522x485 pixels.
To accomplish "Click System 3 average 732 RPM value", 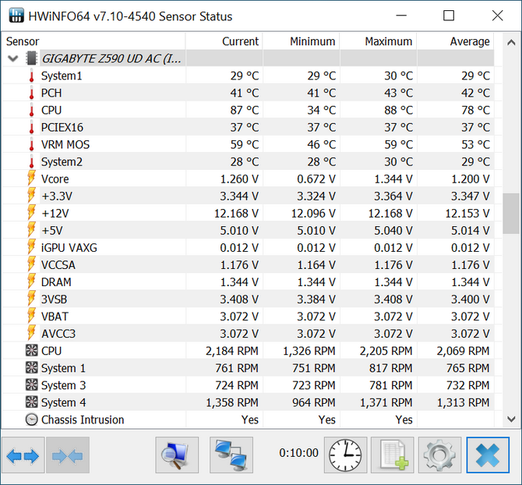I will pyautogui.click(x=468, y=385).
